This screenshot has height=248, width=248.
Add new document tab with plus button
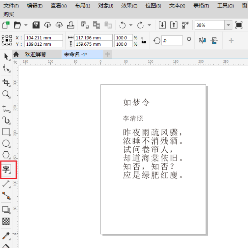pos(107,54)
